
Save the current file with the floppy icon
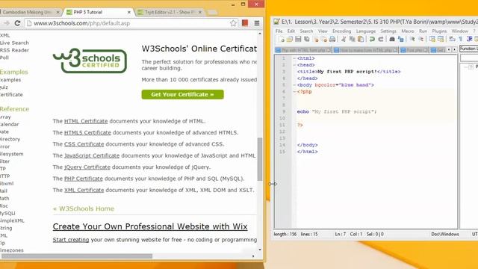point(298,39)
